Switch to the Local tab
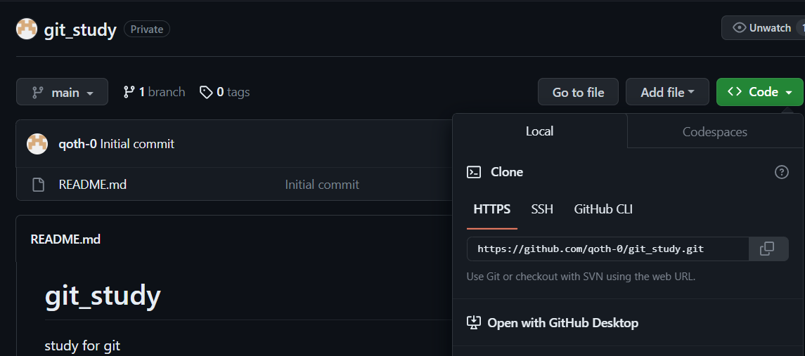This screenshot has width=805, height=356. [x=539, y=131]
